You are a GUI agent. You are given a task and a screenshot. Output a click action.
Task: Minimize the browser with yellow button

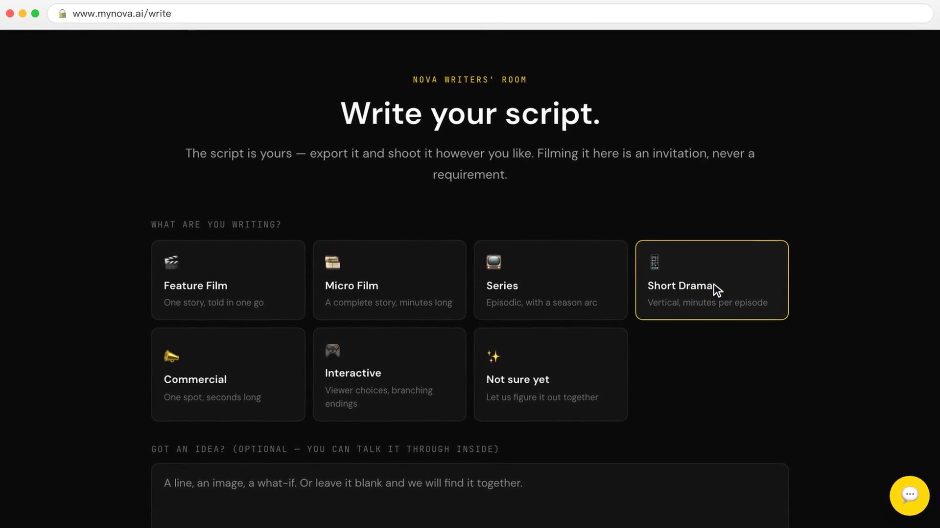click(23, 14)
